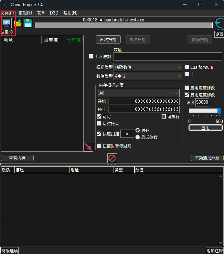This screenshot has height=254, width=224.
Task: Click the 速度 50000 speed field
Action: 202,102
